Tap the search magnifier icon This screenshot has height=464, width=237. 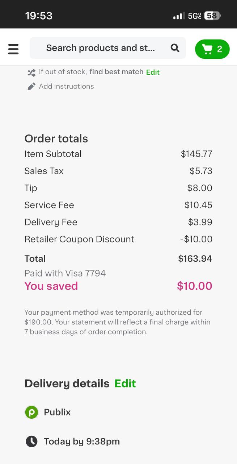175,48
